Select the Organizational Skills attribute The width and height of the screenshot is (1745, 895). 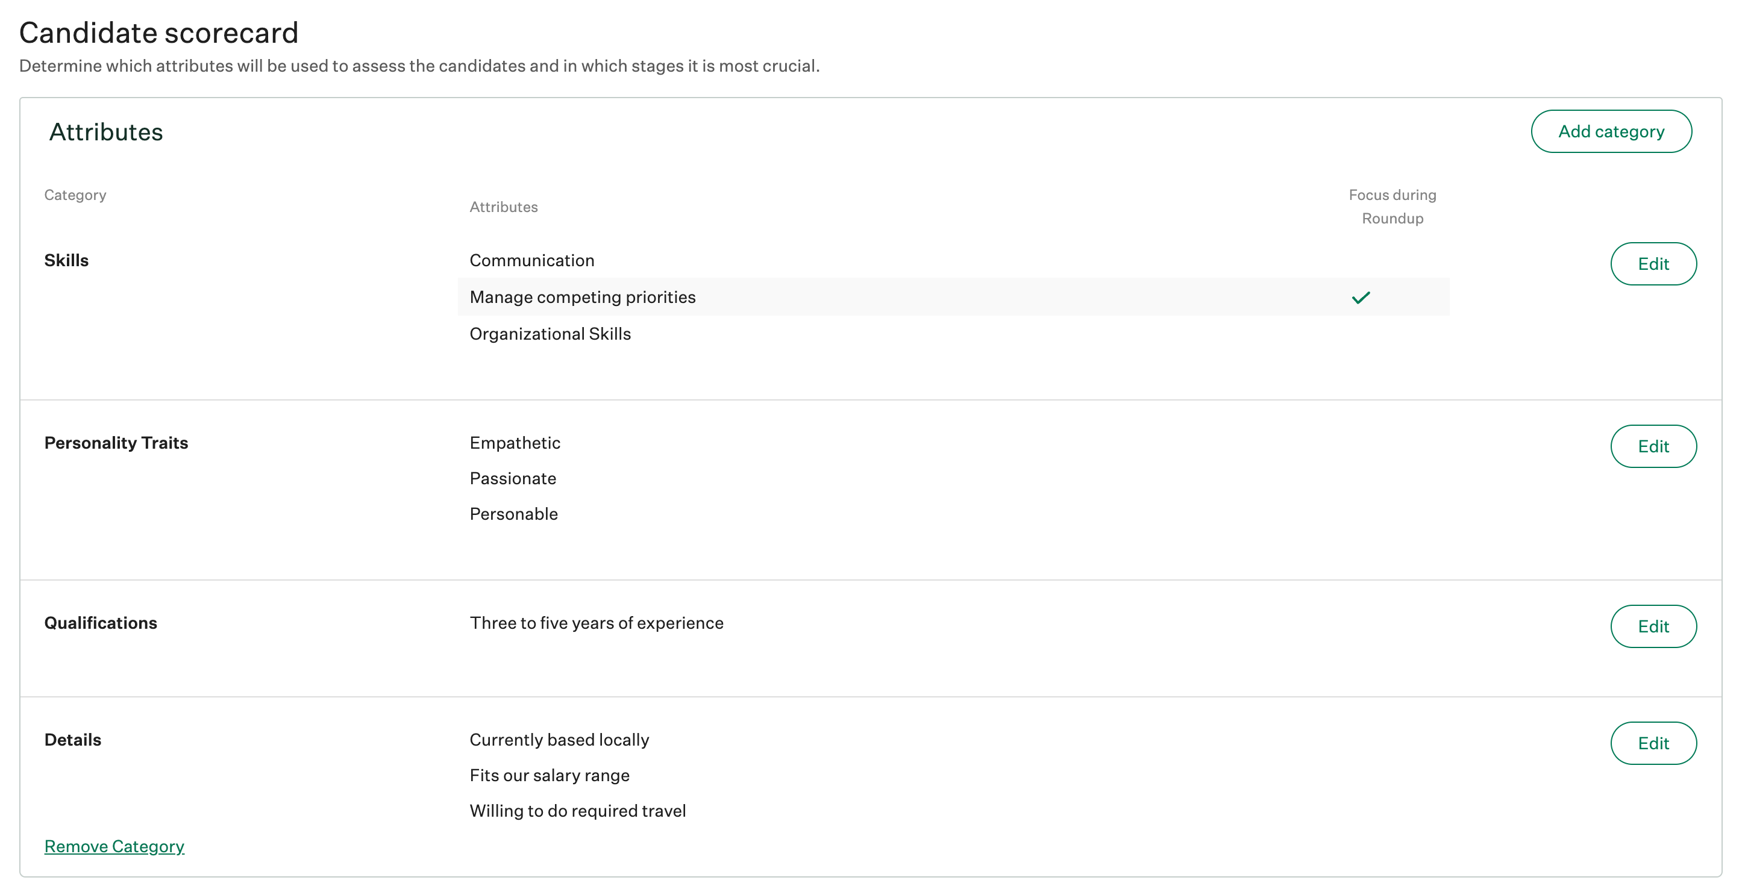click(x=550, y=334)
